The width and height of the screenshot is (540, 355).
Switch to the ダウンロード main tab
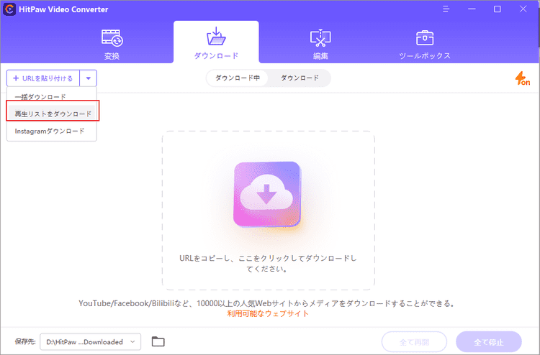click(216, 43)
